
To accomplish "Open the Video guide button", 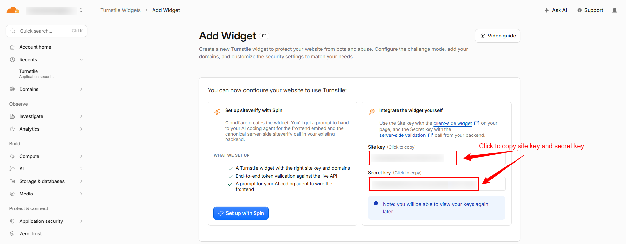I will (x=498, y=36).
